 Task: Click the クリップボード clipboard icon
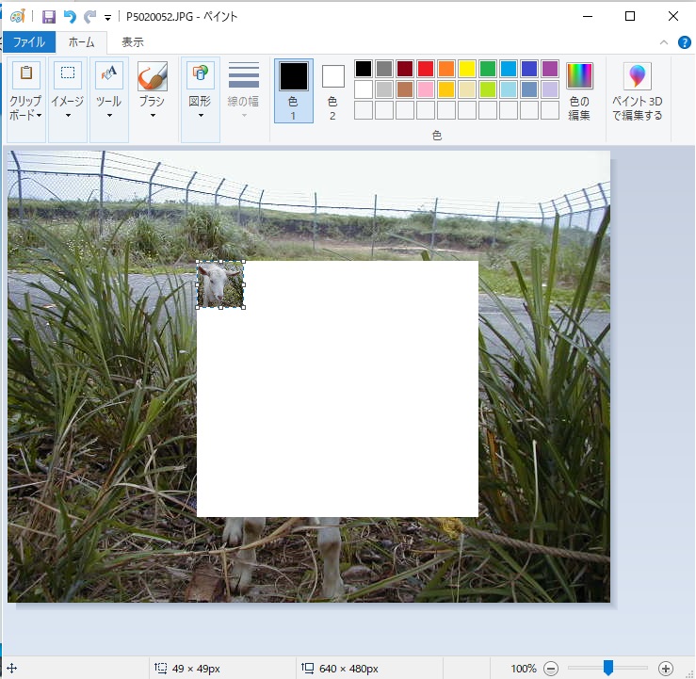click(26, 74)
